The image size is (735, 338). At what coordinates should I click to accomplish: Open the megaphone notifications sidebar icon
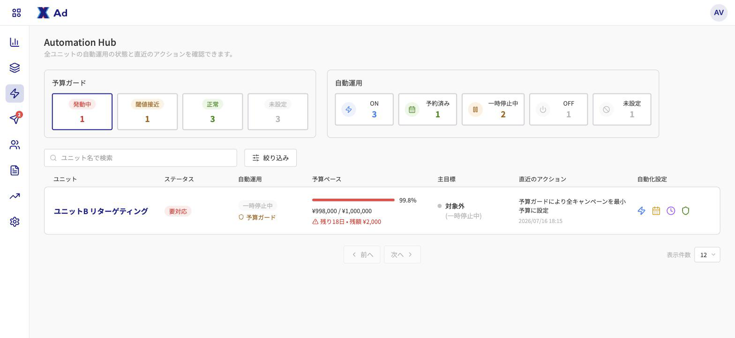pyautogui.click(x=15, y=119)
